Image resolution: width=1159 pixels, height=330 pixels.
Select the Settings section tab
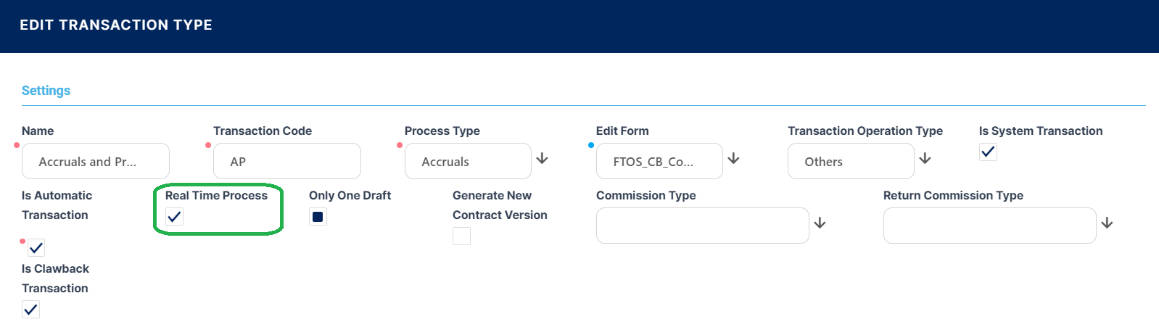pos(46,91)
